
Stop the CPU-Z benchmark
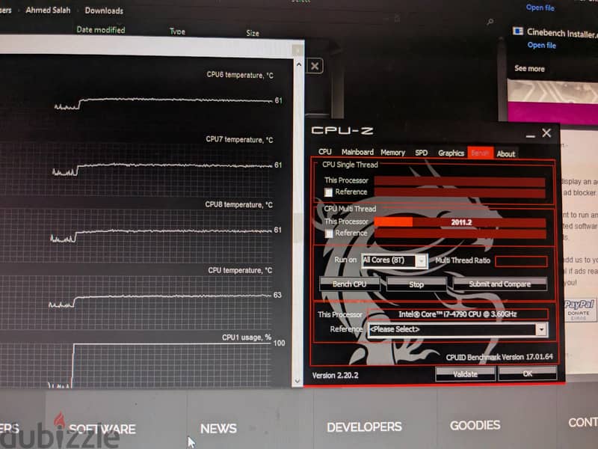[416, 284]
